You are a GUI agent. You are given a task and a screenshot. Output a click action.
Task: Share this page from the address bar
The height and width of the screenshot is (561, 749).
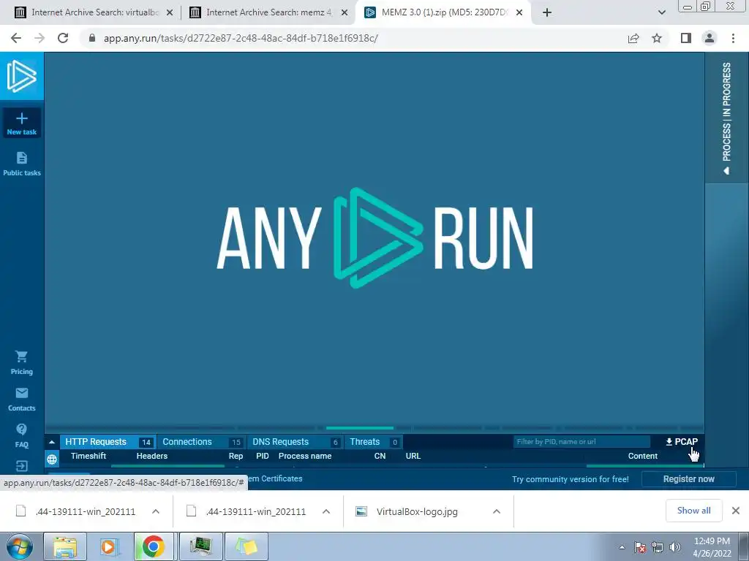[633, 38]
